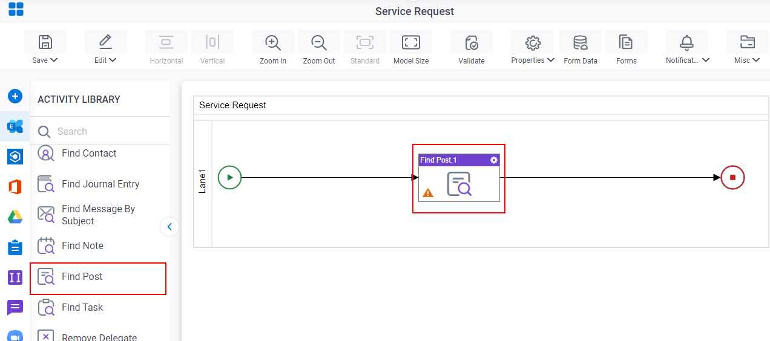This screenshot has height=341, width=770.
Task: Expand the Properties dropdown arrow
Action: coord(551,60)
